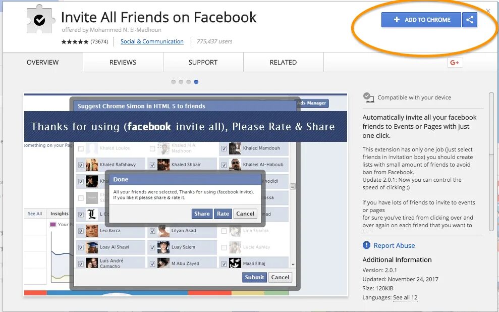Click the Add to Chrome button
This screenshot has height=312, width=499.
pos(421,19)
